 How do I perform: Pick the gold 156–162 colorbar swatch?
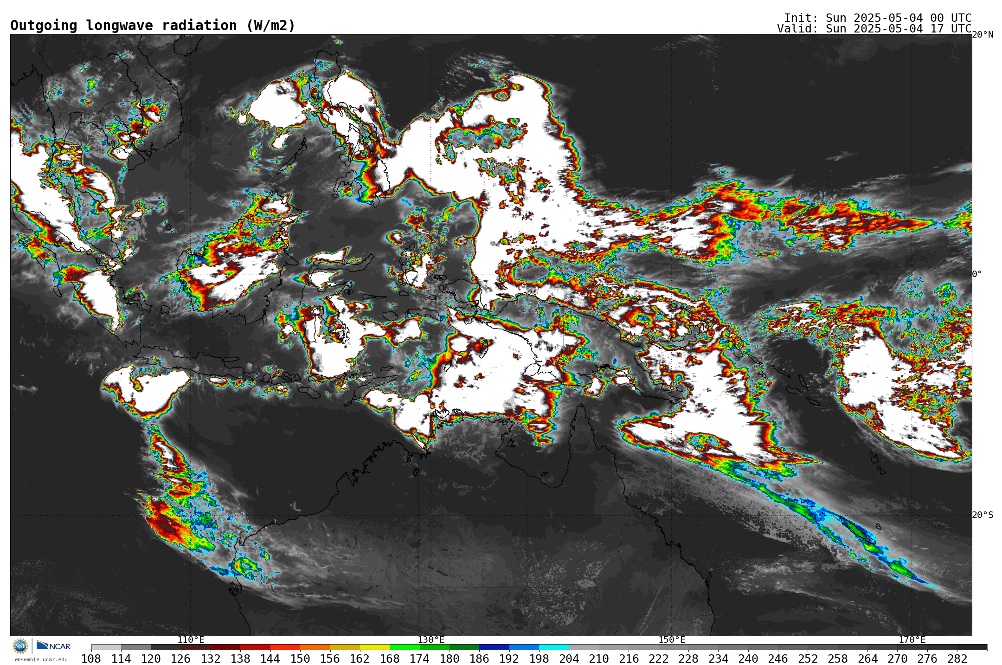pos(345,647)
